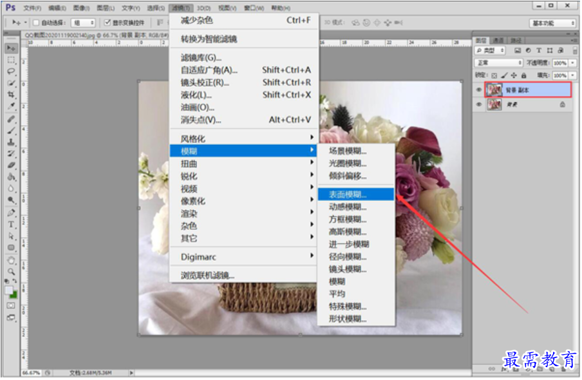Image resolution: width=582 pixels, height=380 pixels.
Task: Click the green background color swatch
Action: [14, 296]
